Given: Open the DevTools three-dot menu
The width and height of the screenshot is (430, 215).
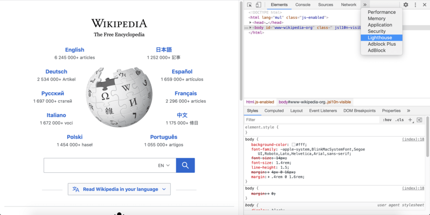Looking at the screenshot, I should 415,4.
